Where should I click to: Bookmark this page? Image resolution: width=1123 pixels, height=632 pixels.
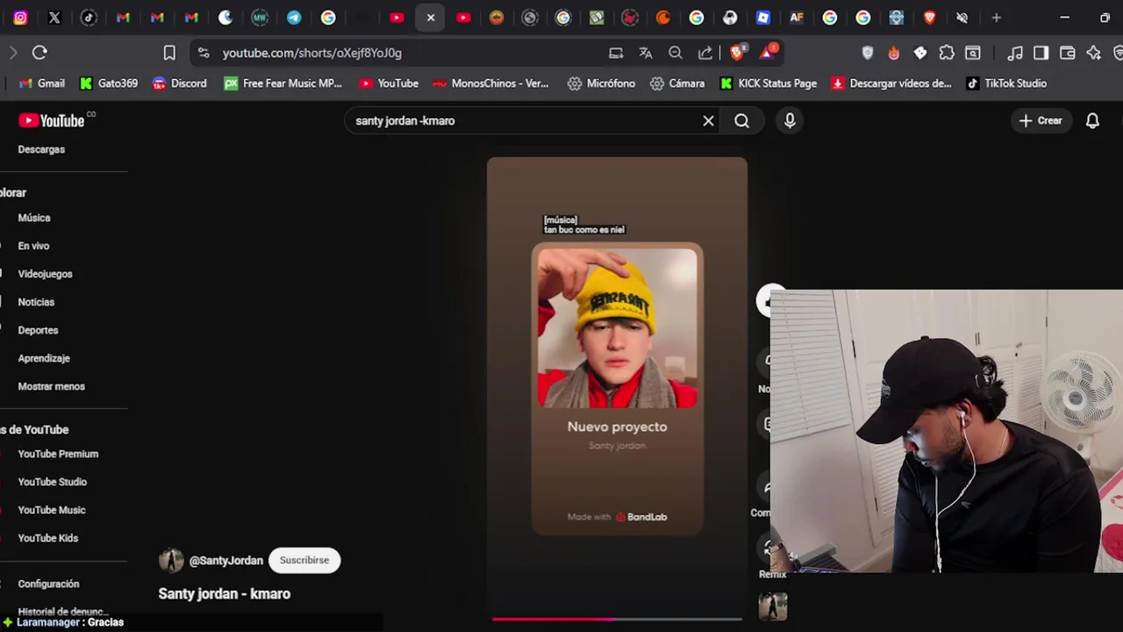point(169,53)
